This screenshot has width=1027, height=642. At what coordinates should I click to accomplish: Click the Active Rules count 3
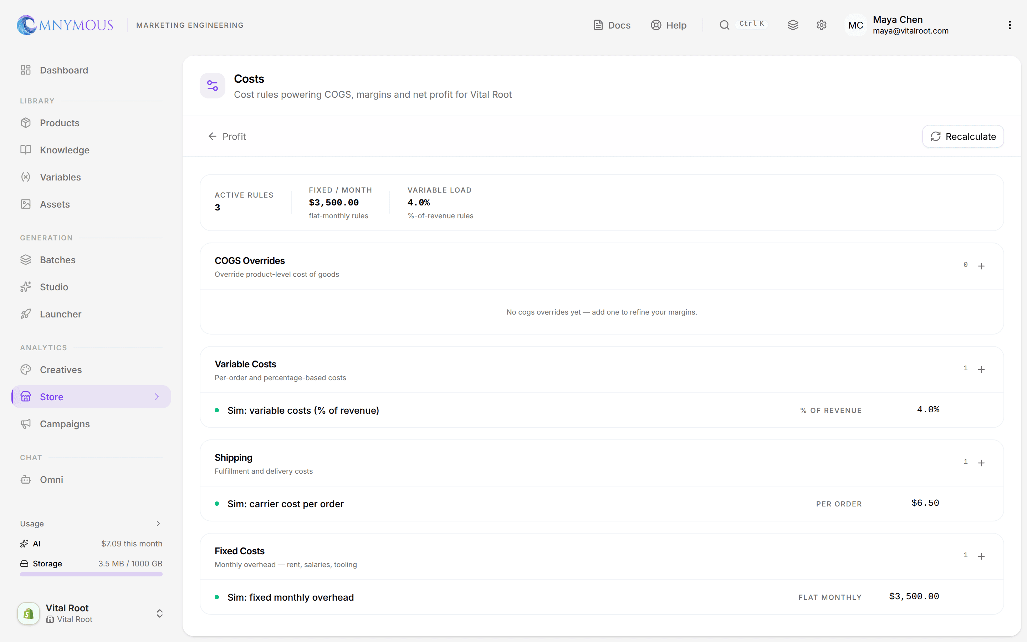point(217,208)
